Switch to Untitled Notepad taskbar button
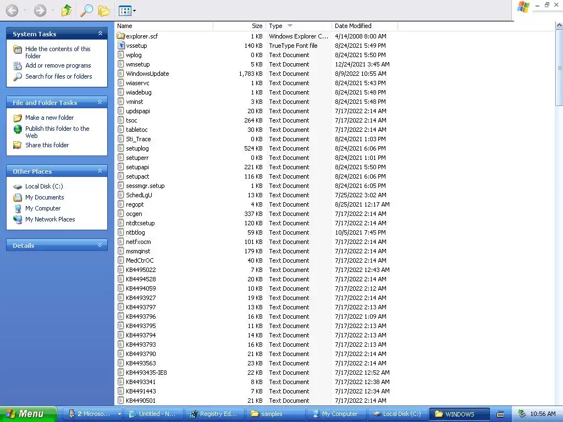Image resolution: width=563 pixels, height=422 pixels. tap(154, 414)
